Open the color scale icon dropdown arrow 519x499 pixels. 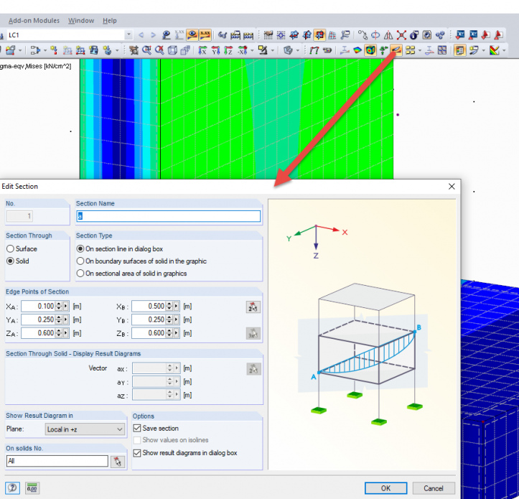point(504,51)
